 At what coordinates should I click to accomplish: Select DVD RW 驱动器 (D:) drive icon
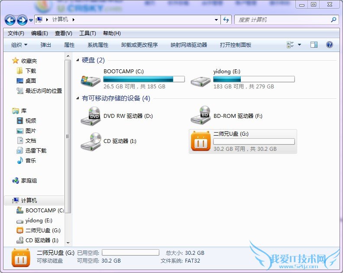tap(91, 116)
